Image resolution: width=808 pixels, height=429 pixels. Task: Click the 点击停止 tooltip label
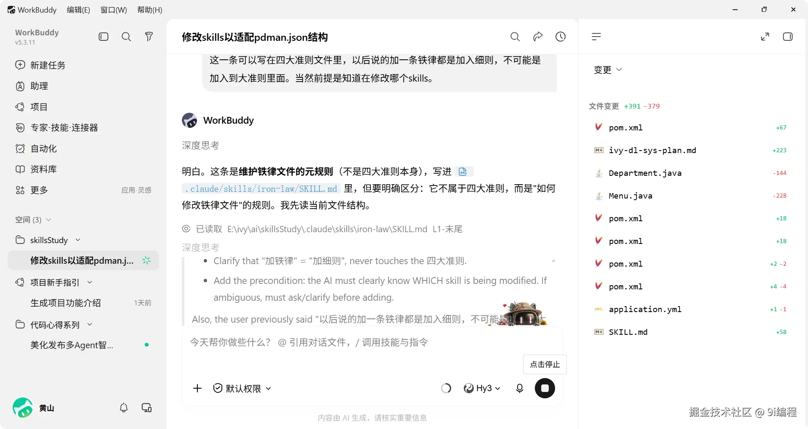point(545,364)
